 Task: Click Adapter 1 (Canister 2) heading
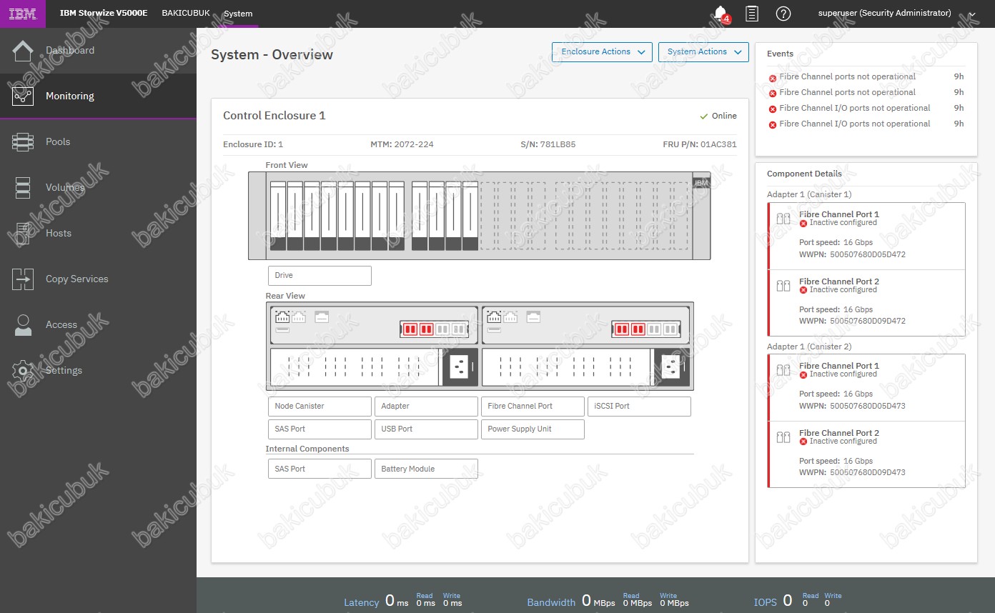click(x=809, y=347)
